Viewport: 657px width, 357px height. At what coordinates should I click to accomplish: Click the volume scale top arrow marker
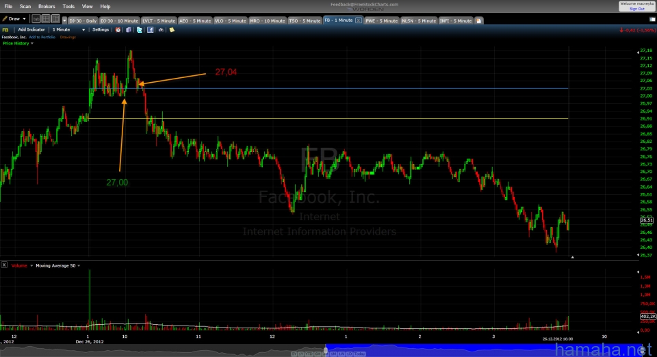click(638, 272)
